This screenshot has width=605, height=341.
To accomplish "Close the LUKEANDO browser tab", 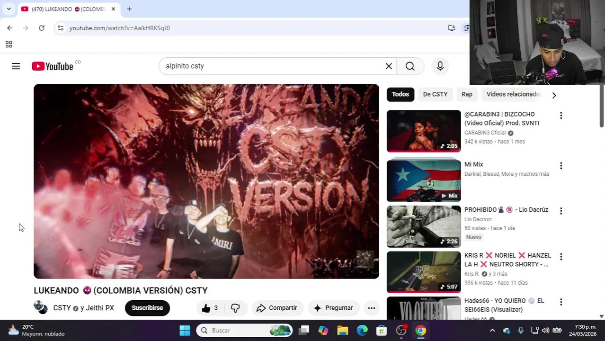I will pyautogui.click(x=113, y=9).
